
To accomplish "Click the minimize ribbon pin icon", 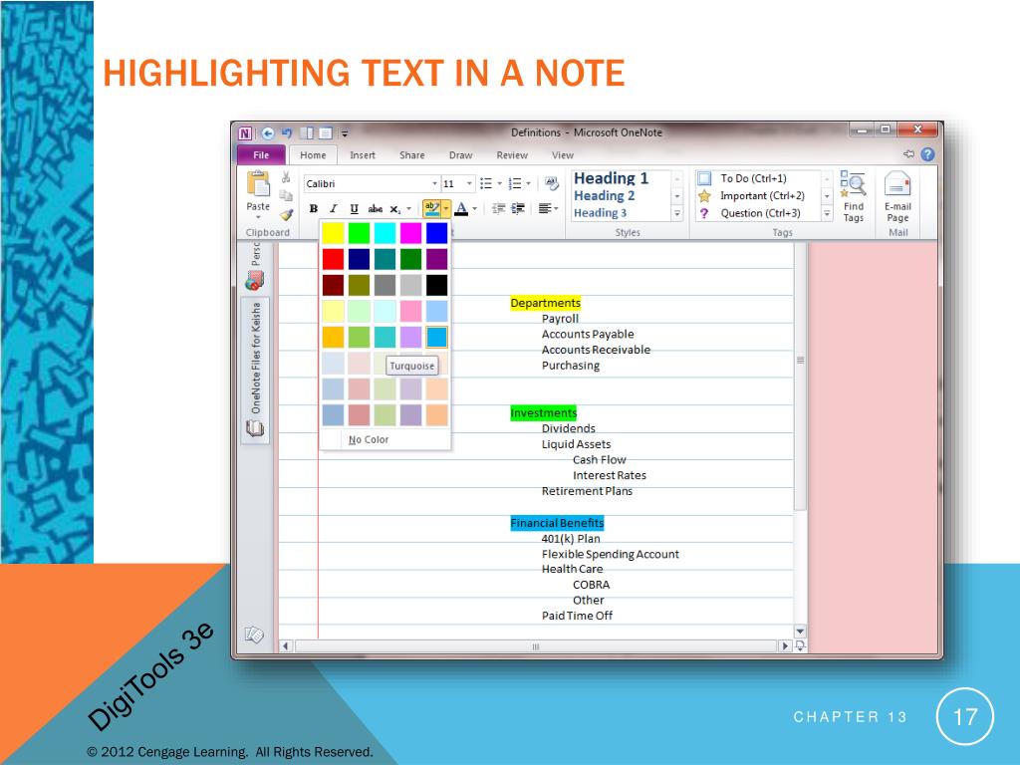I will [908, 154].
